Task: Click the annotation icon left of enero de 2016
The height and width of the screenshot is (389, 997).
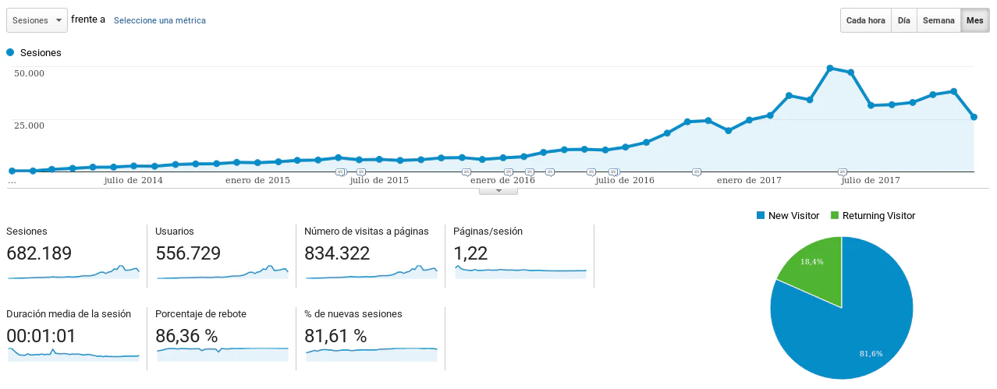Action: tap(467, 172)
